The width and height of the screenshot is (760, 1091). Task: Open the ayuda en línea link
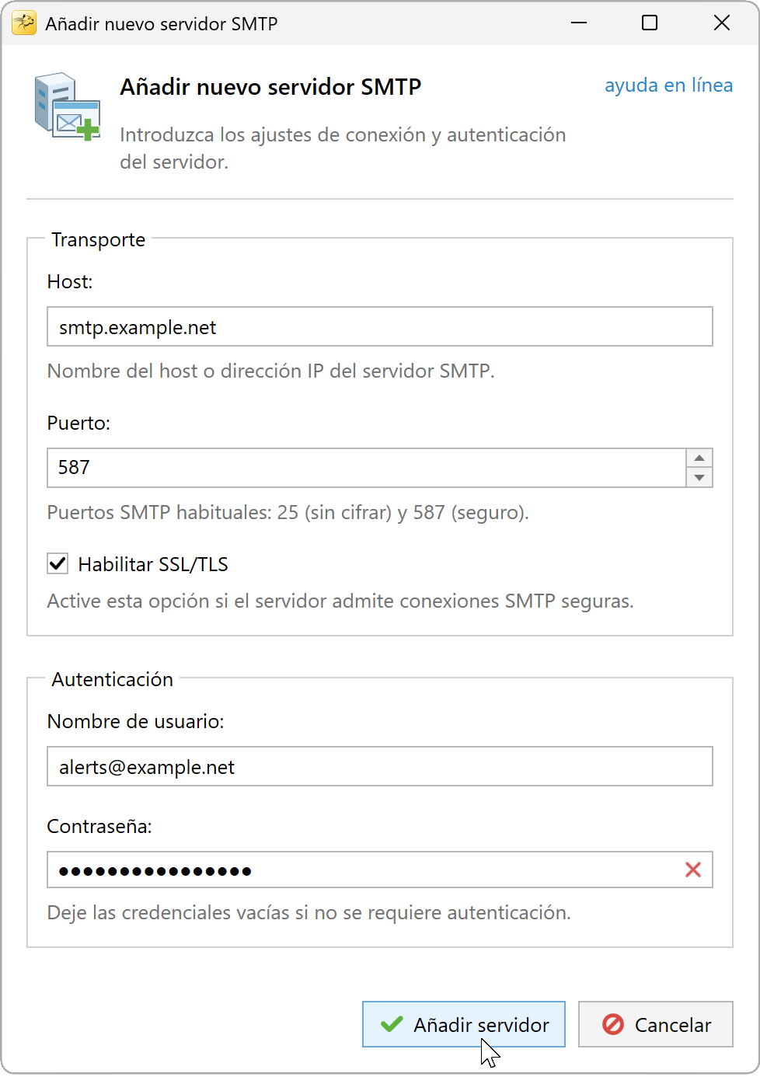pyautogui.click(x=668, y=85)
